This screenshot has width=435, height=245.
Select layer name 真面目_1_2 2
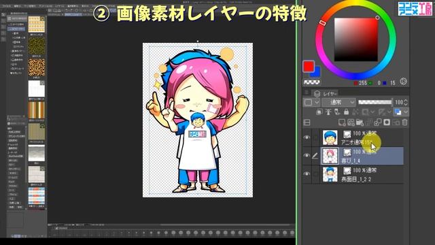point(356,179)
